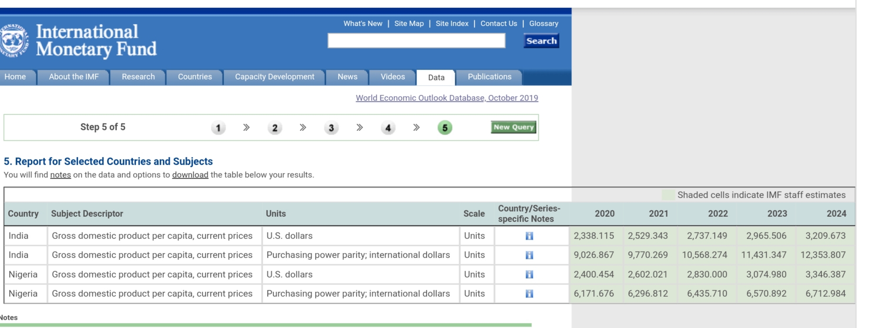Click the 2023 column header
This screenshot has height=328, width=869.
[777, 214]
